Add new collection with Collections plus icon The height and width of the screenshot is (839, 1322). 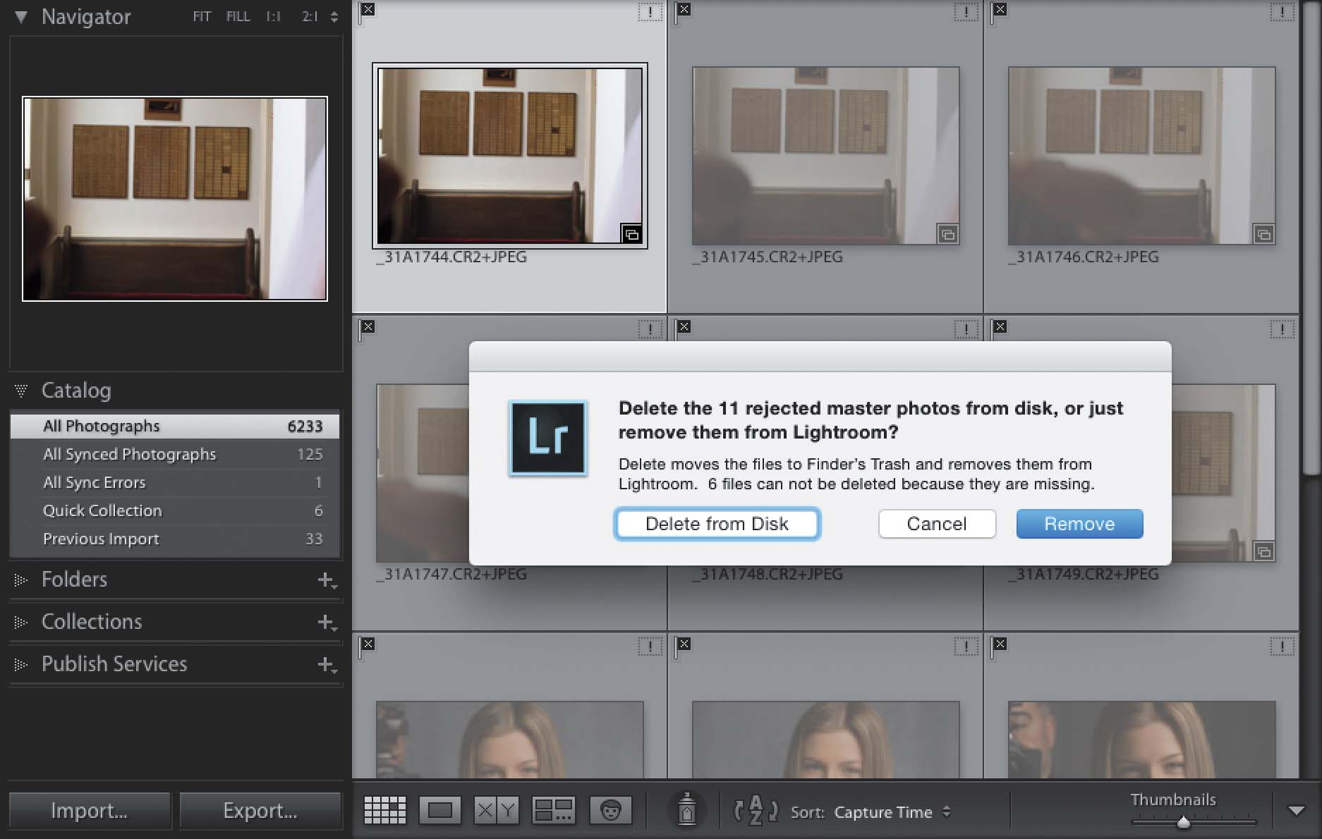[327, 623]
